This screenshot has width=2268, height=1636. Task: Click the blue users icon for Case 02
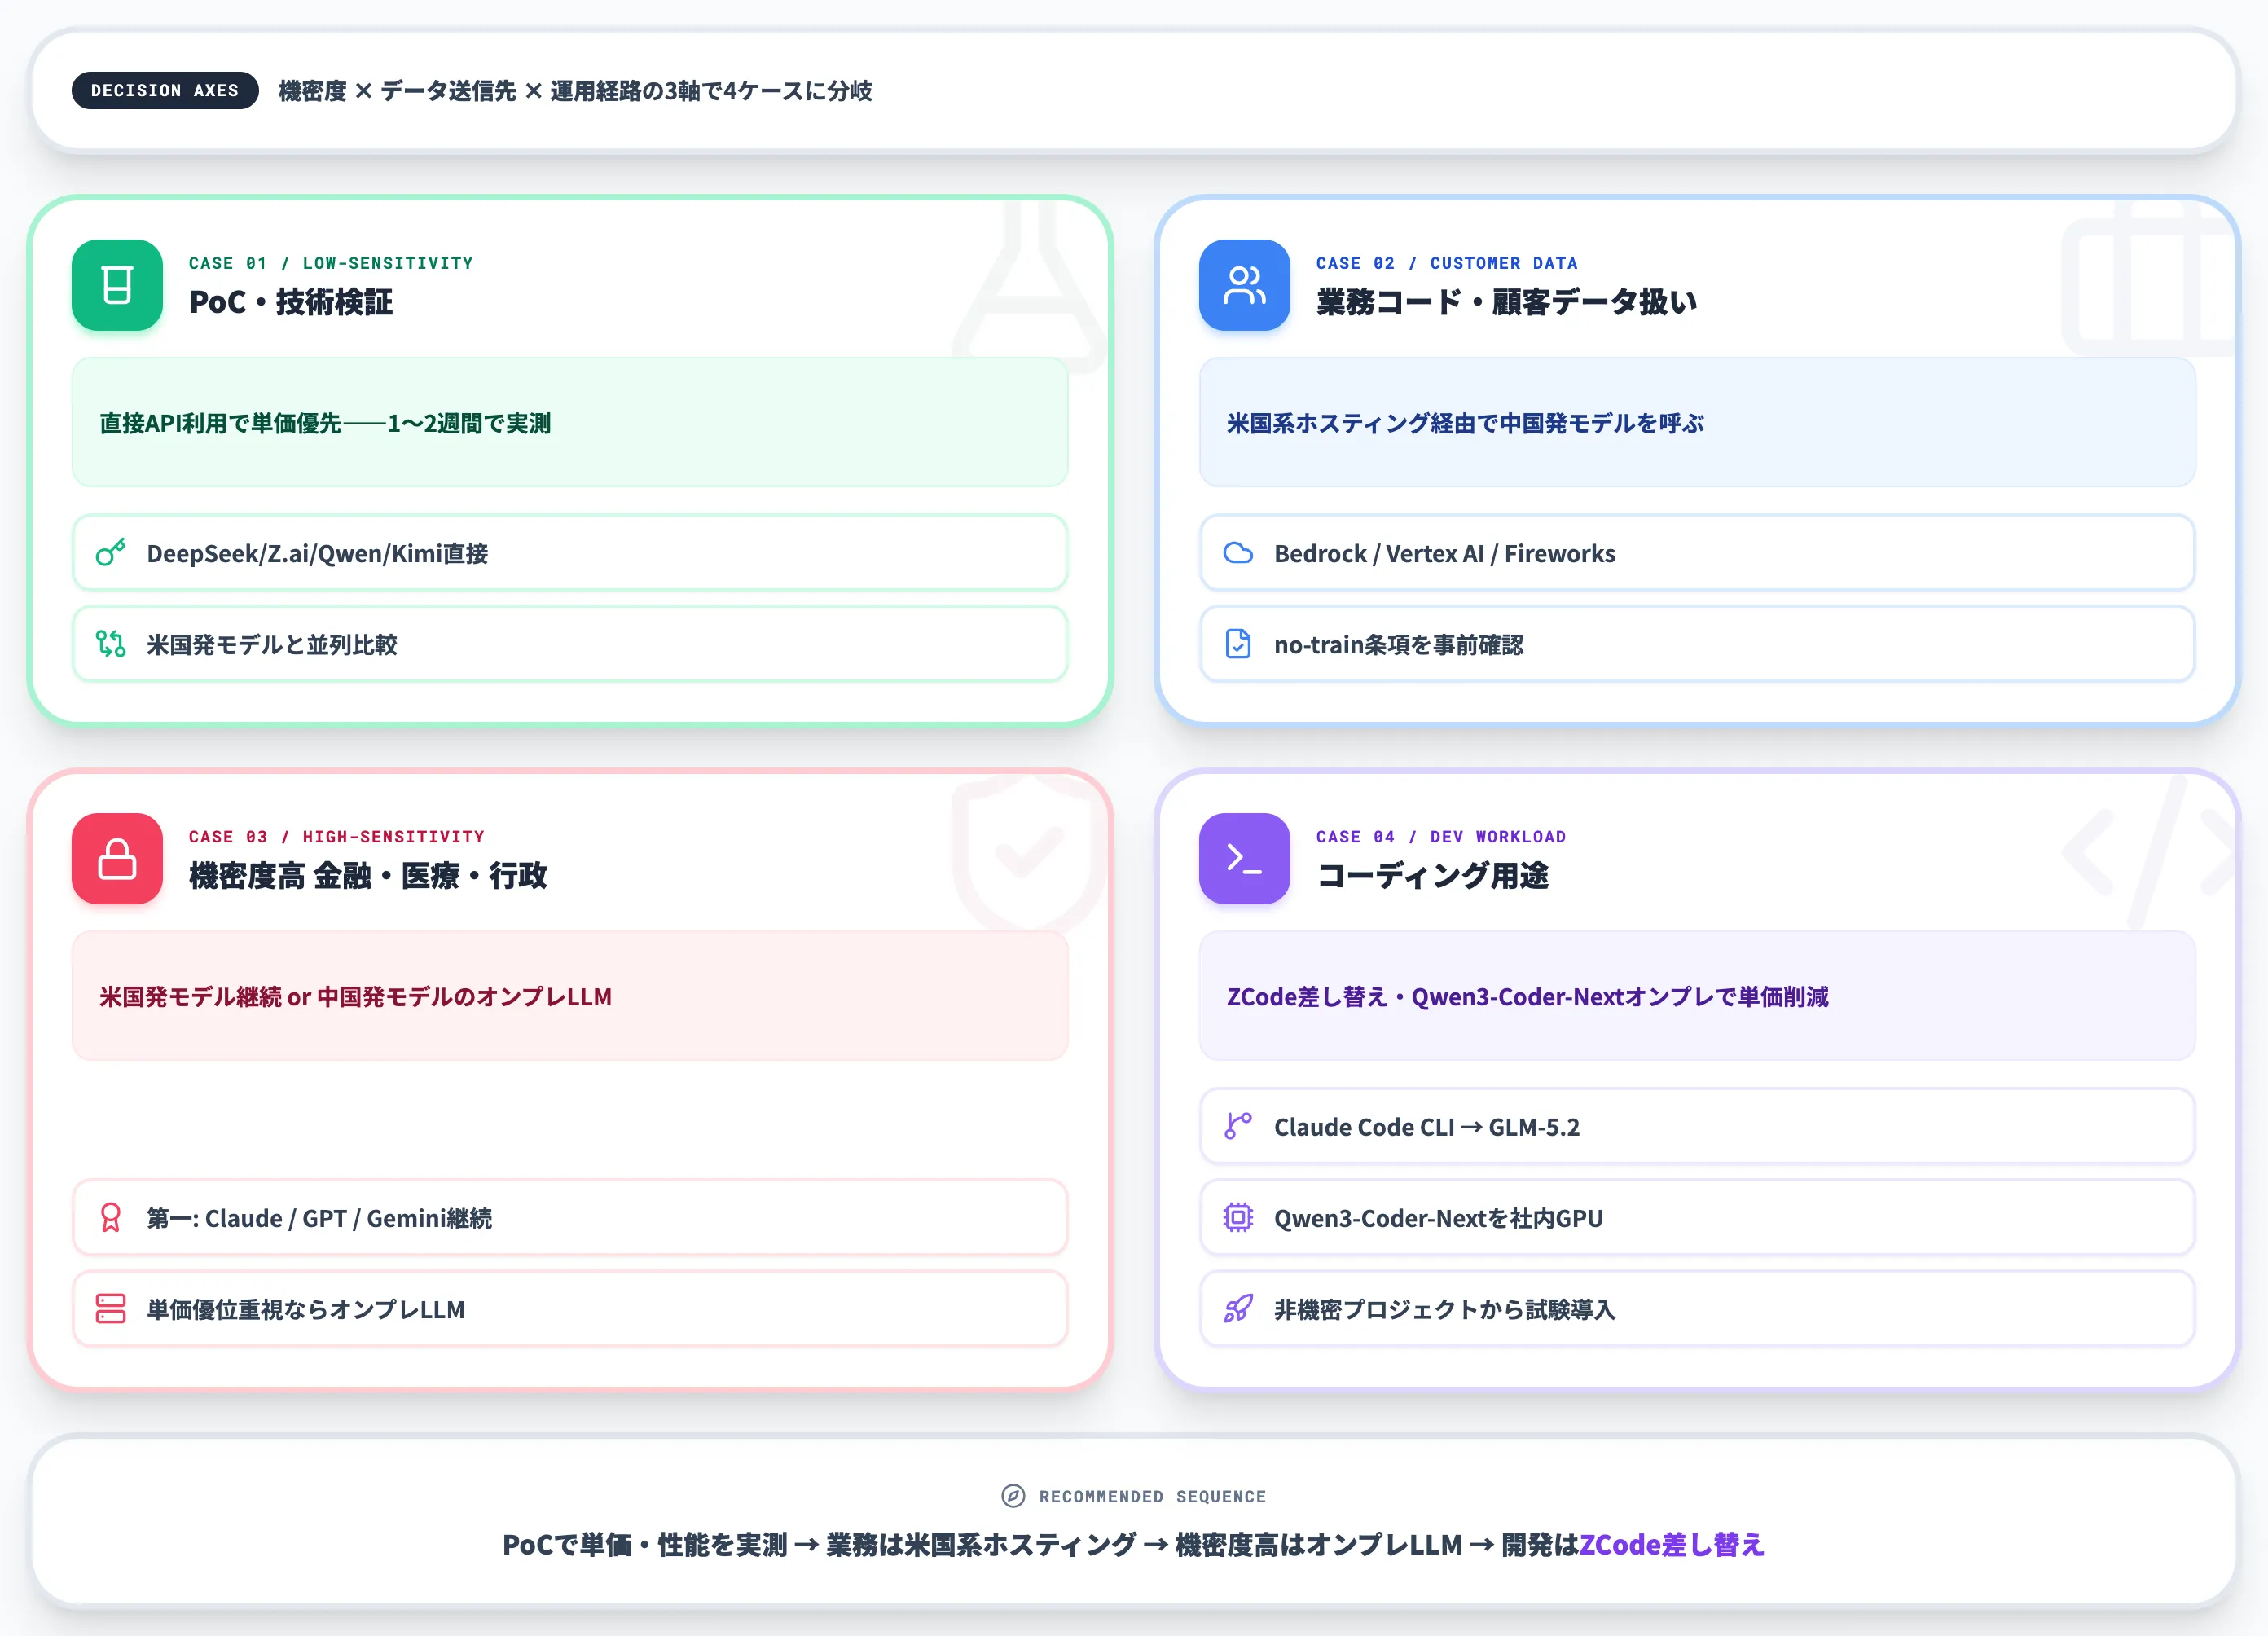[1244, 285]
